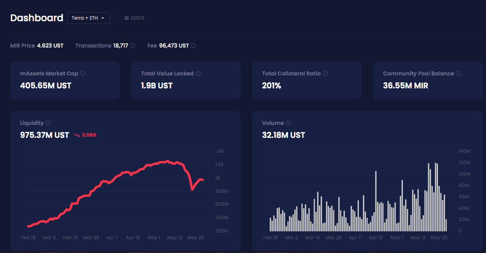The image size is (486, 253).
Task: Click the MIR Price value
Action: (50, 46)
